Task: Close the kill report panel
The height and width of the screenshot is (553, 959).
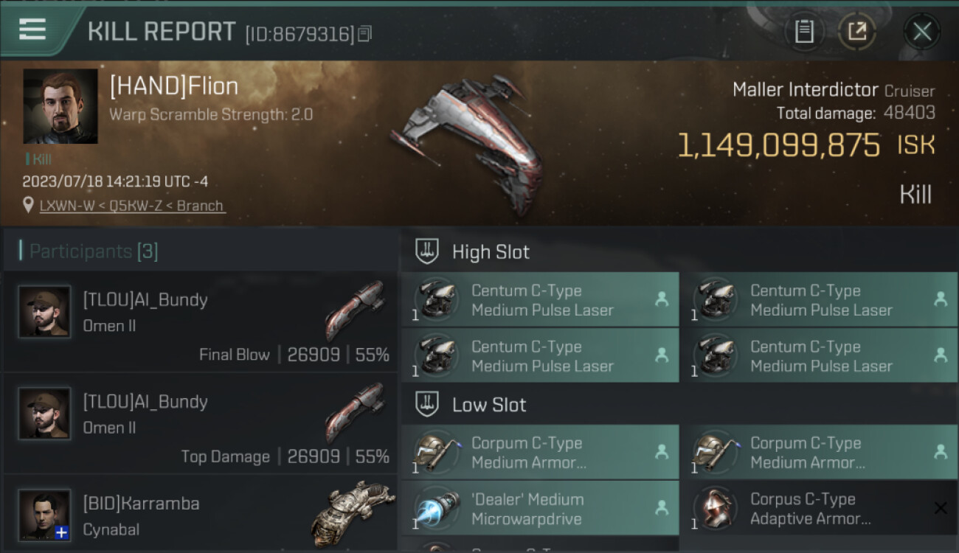Action: (x=921, y=32)
